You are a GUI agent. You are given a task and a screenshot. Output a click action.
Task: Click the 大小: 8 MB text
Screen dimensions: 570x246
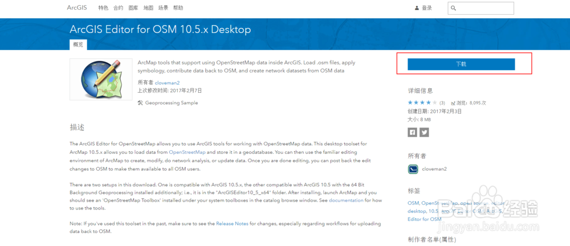(419, 119)
